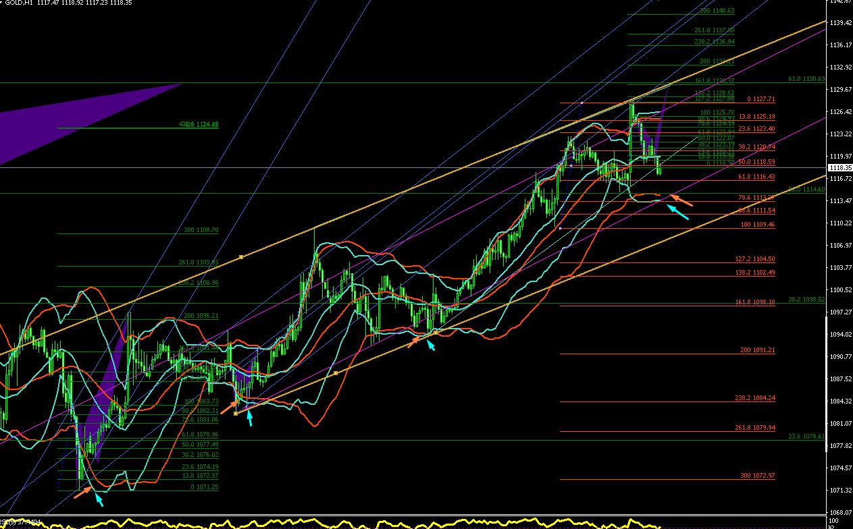Select the red Fibonacci label '13.8 1125.19'
The image size is (853, 529).
coord(756,117)
